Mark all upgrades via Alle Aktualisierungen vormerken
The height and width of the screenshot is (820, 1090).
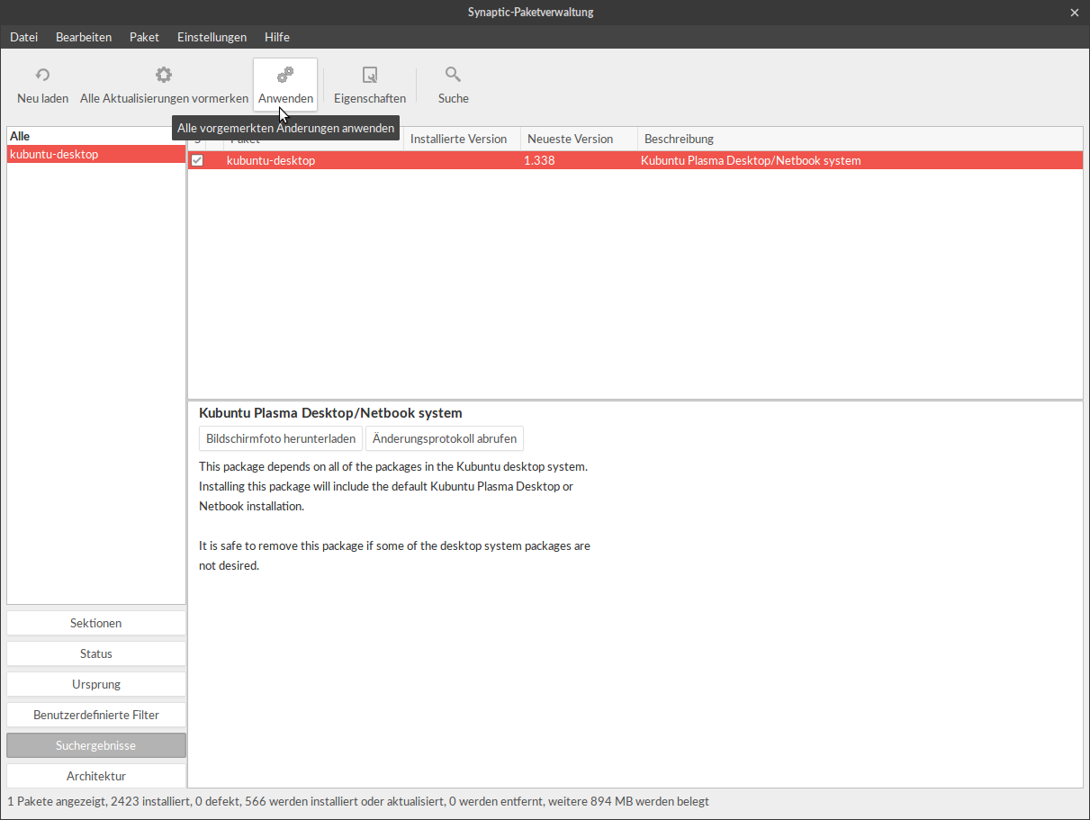tap(164, 86)
